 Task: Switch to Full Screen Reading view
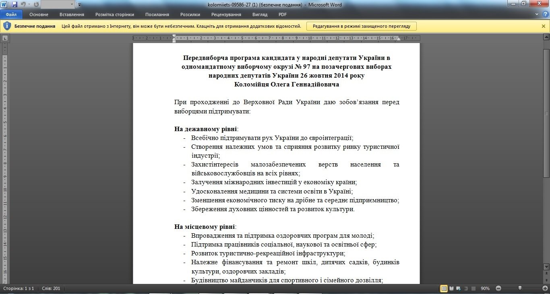coord(452,288)
